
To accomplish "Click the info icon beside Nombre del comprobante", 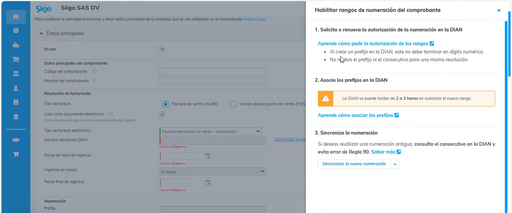I will (94, 81).
